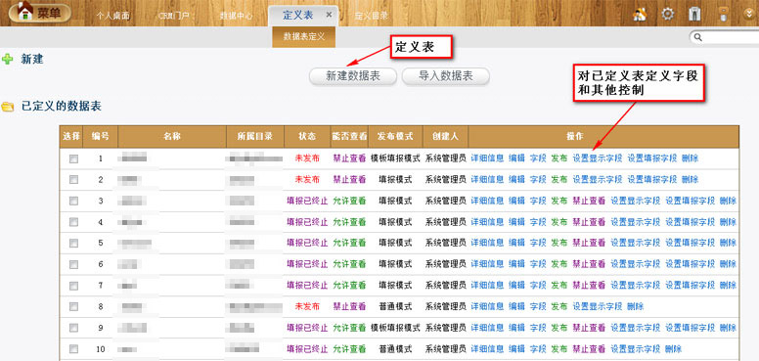Click the shirt-and-tie skin icon

click(x=695, y=14)
